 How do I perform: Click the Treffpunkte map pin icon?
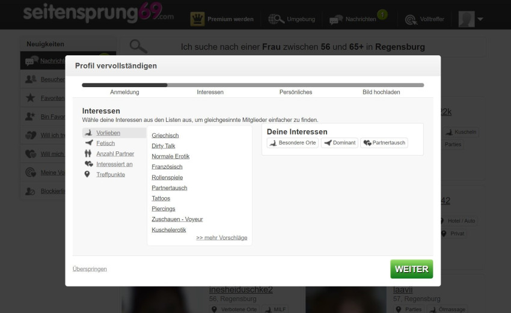click(x=87, y=174)
